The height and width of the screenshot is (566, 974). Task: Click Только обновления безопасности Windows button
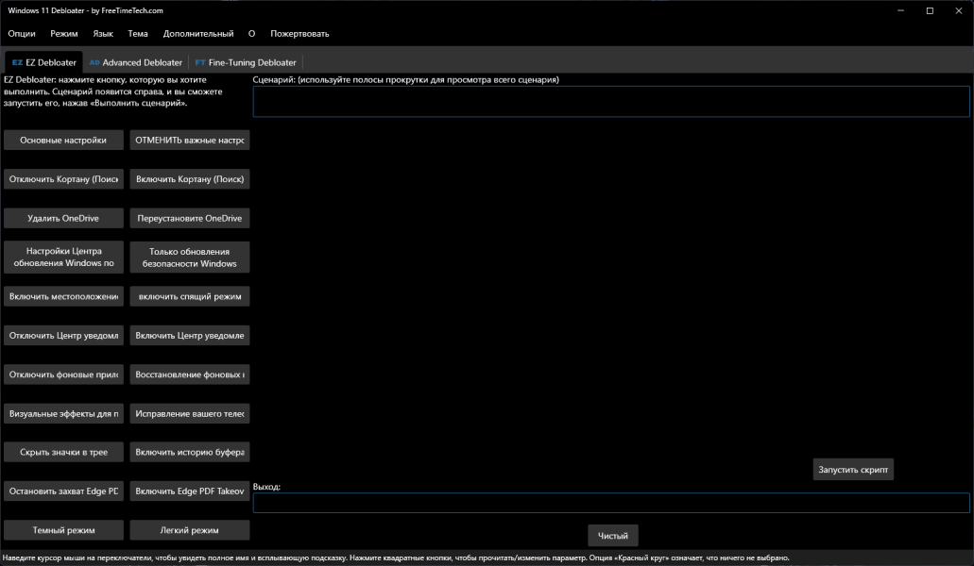pyautogui.click(x=190, y=258)
